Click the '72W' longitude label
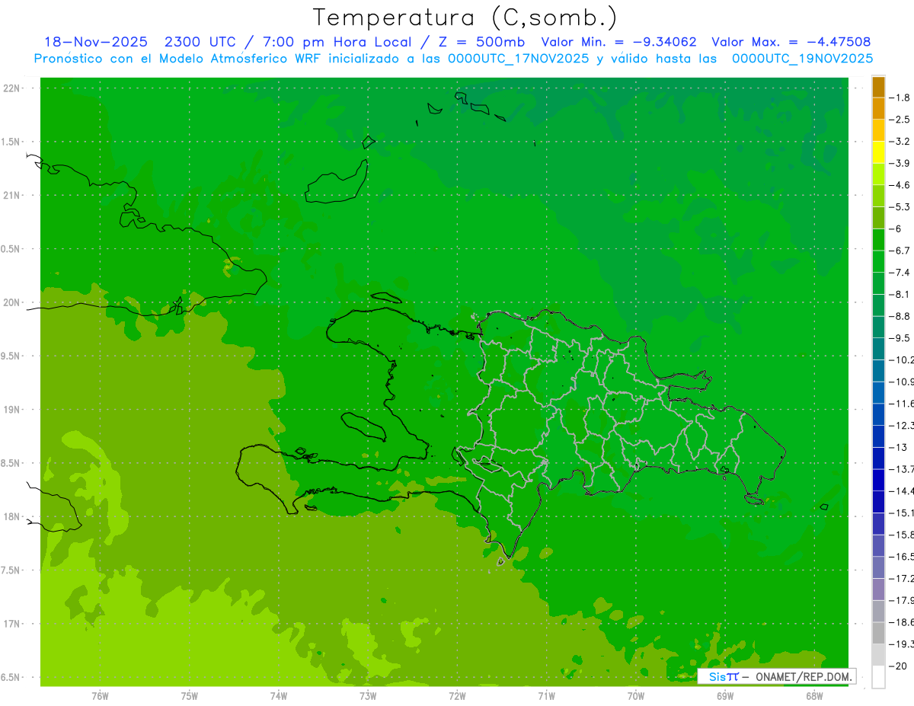The image size is (914, 706). [457, 696]
